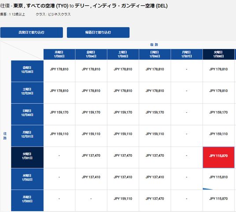Select return column header 金曜日 1月04日

(x=91, y=54)
